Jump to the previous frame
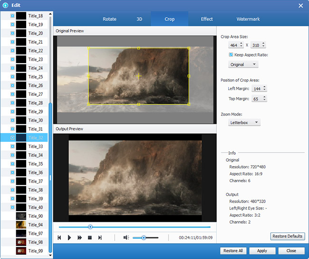Image resolution: width=309 pixels, height=259 pixels. point(59,238)
